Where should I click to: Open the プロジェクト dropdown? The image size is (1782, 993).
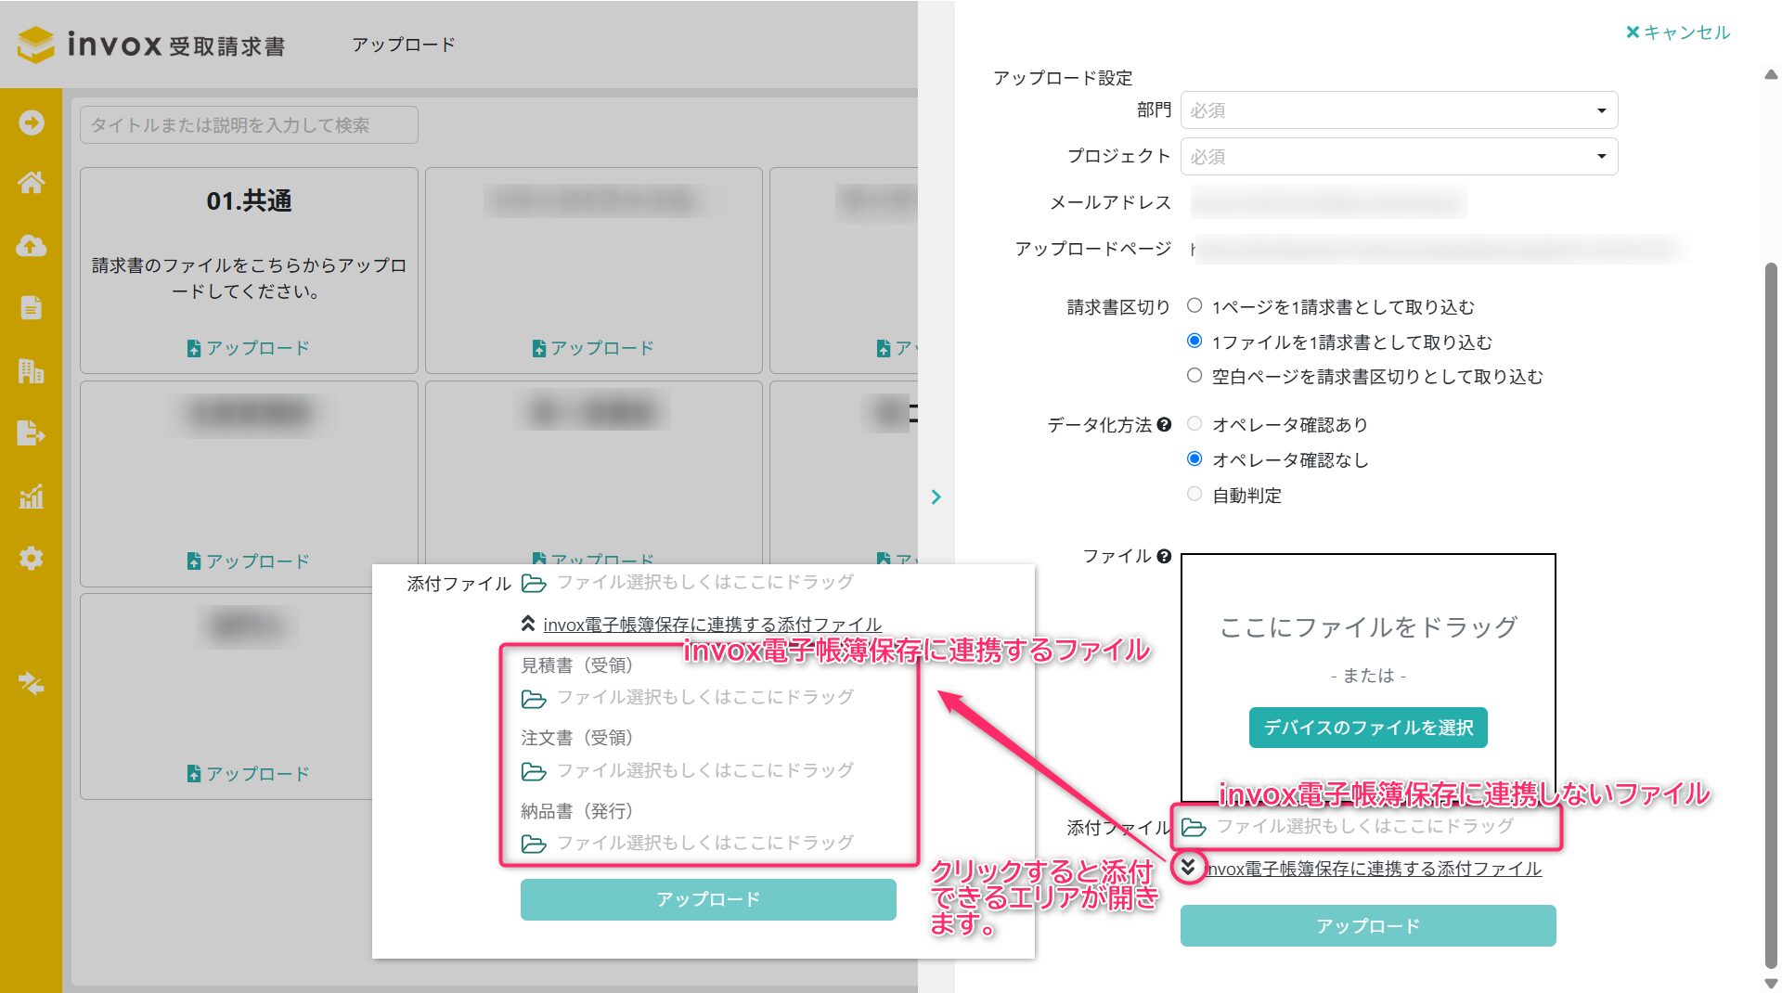click(1398, 157)
